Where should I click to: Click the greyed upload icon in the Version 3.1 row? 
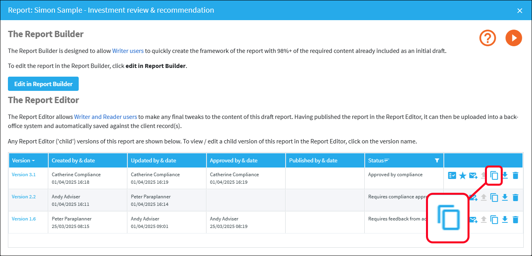coord(483,175)
